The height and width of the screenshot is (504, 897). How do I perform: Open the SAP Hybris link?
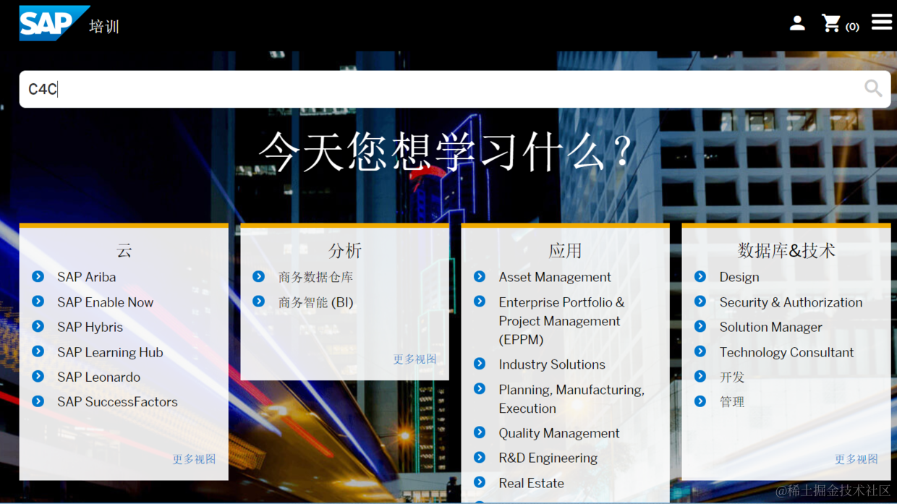[x=90, y=327]
